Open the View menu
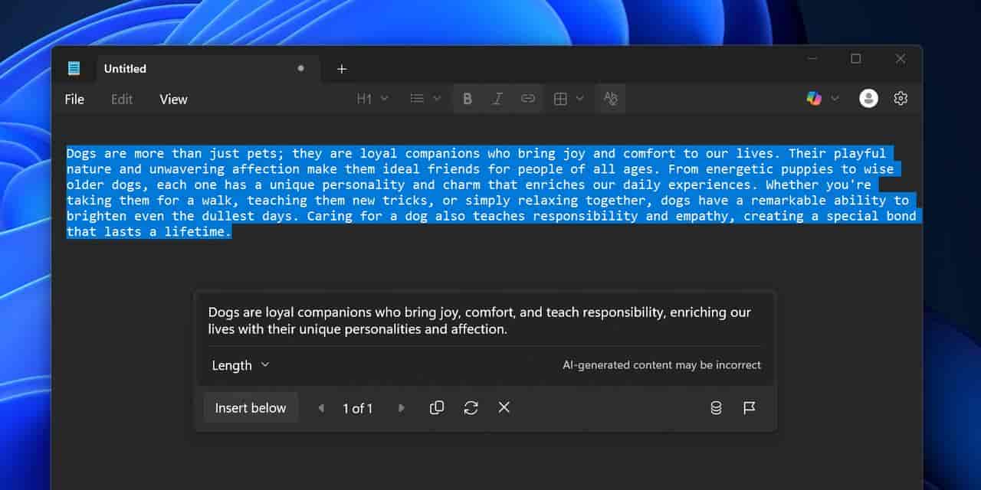Image resolution: width=981 pixels, height=490 pixels. click(x=173, y=99)
